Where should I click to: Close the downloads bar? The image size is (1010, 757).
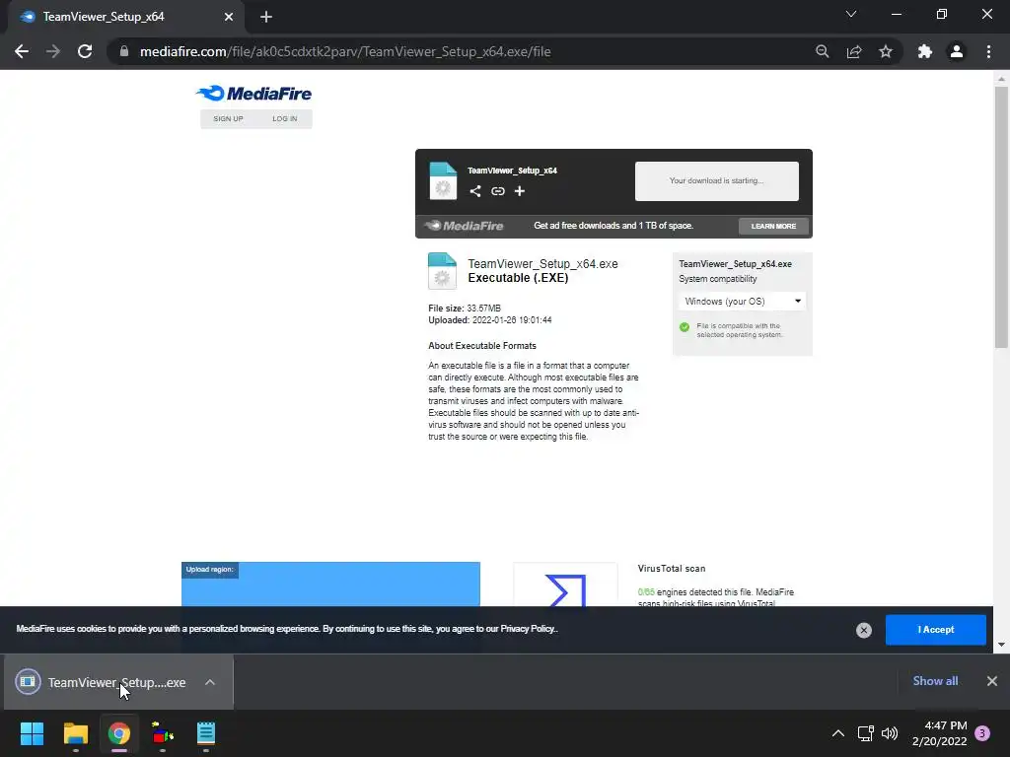[992, 681]
